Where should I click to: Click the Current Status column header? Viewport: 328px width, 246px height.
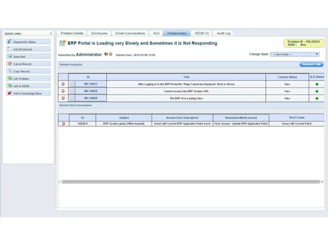[287, 77]
